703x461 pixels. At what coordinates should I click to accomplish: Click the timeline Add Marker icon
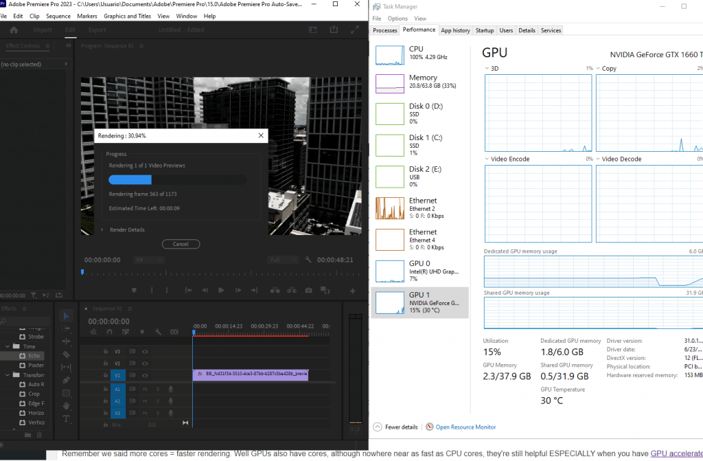pos(142,332)
